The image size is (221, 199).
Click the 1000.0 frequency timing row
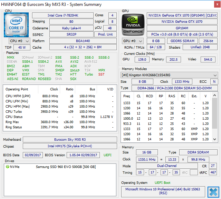166,119
